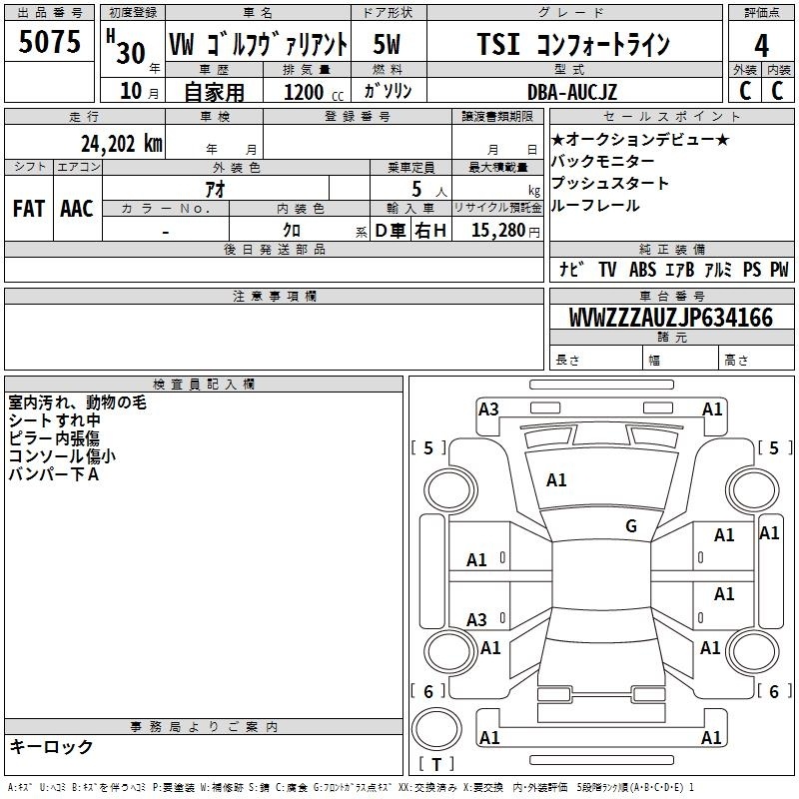Screen dimensions: 799x799
Task: Click the A3 mark at diagram top-left corner
Action: (x=488, y=408)
